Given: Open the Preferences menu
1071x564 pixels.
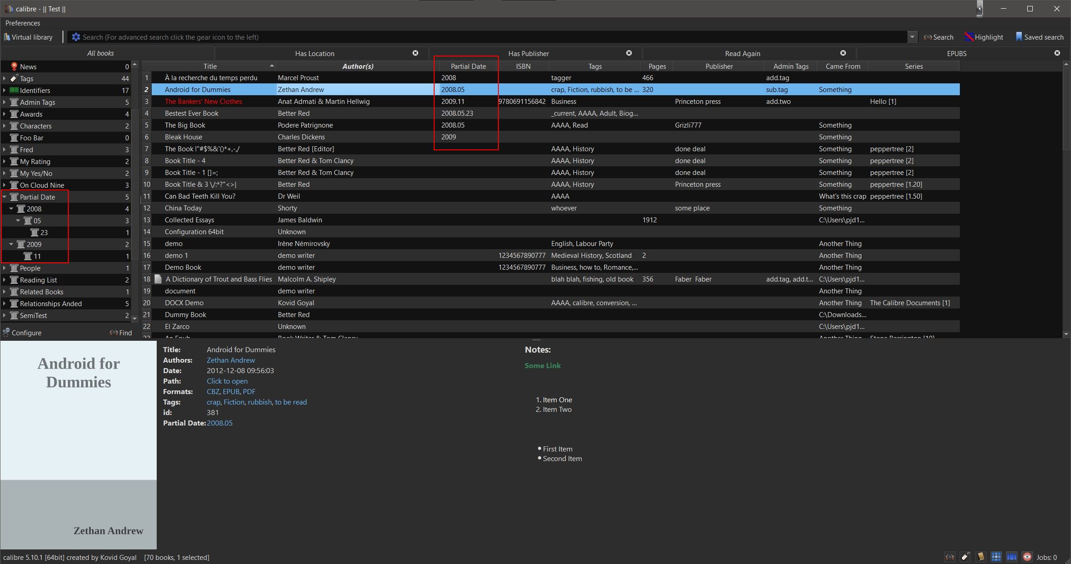Looking at the screenshot, I should tap(22, 23).
